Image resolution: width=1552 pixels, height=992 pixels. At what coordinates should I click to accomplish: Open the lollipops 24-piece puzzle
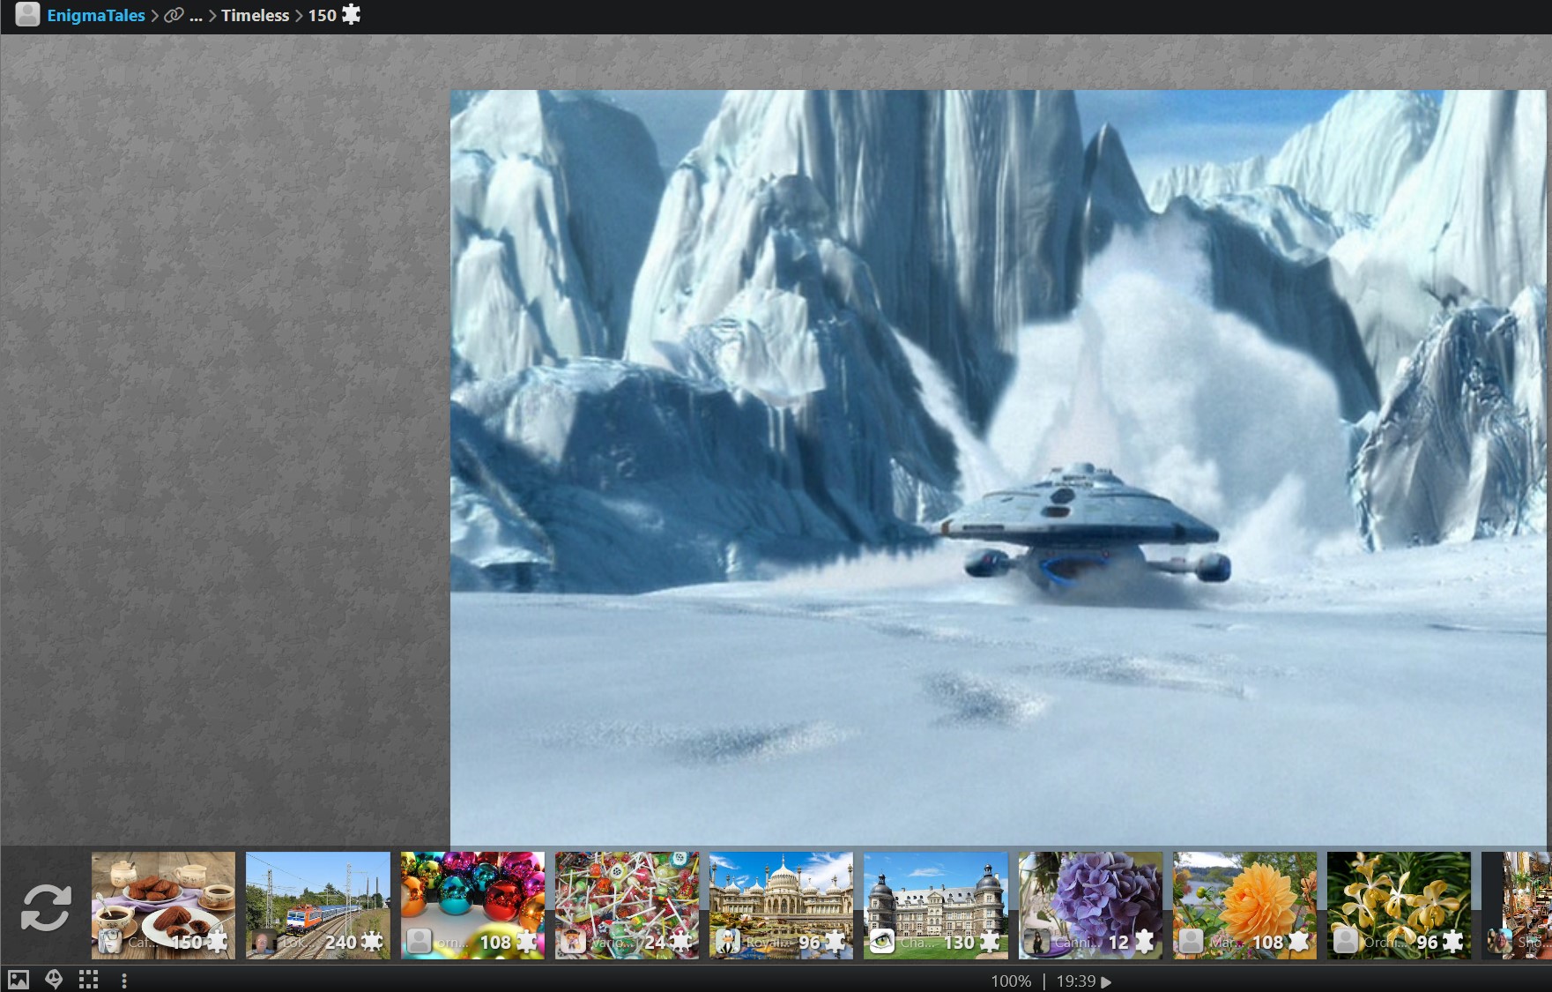pos(627,905)
